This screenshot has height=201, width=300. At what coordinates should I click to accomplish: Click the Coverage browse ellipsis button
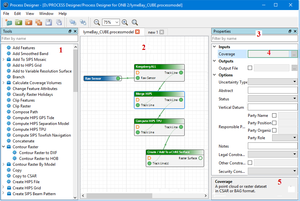point(294,54)
